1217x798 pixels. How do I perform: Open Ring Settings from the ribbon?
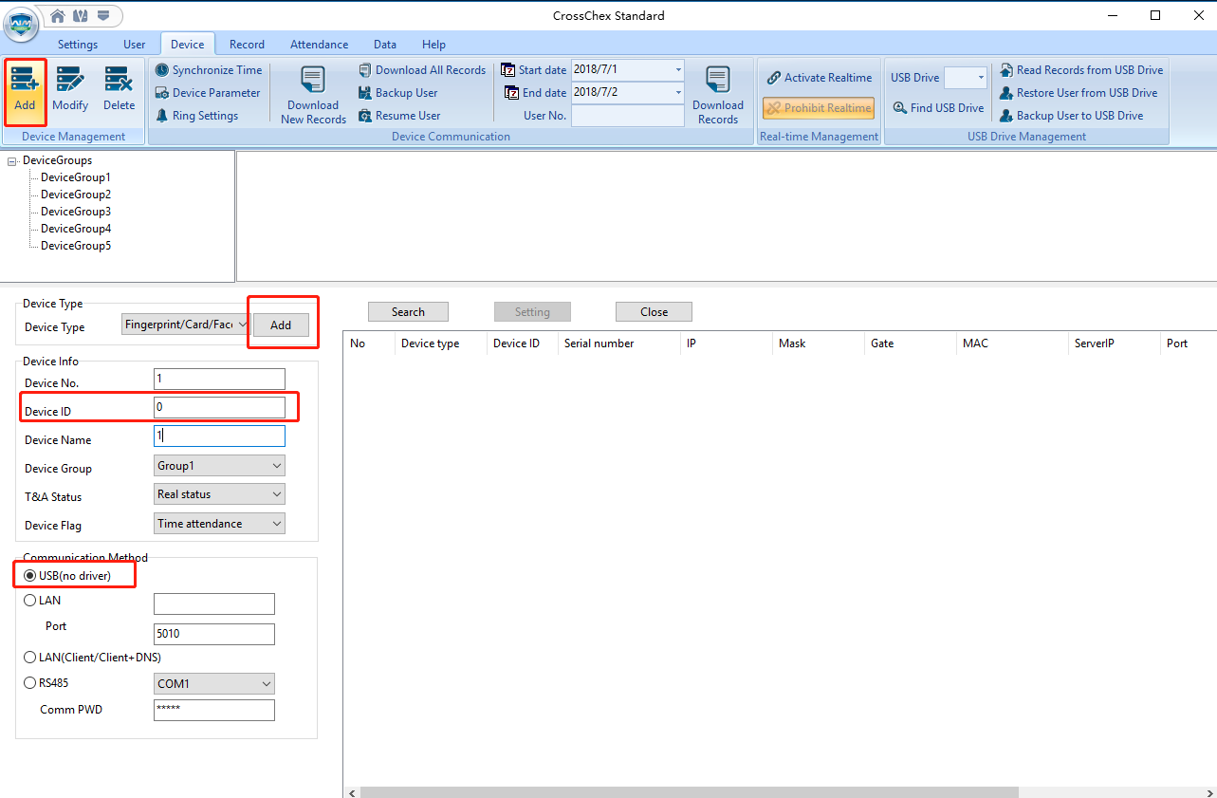tap(196, 116)
